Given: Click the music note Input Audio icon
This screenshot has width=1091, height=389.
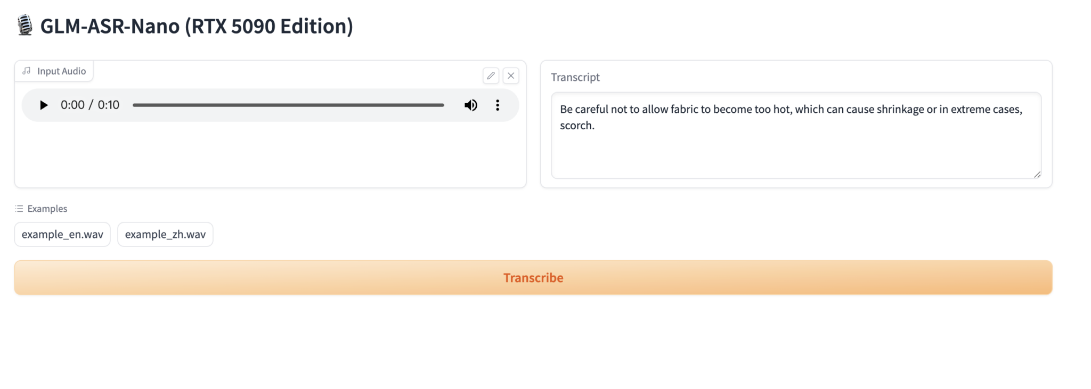Looking at the screenshot, I should (x=27, y=71).
